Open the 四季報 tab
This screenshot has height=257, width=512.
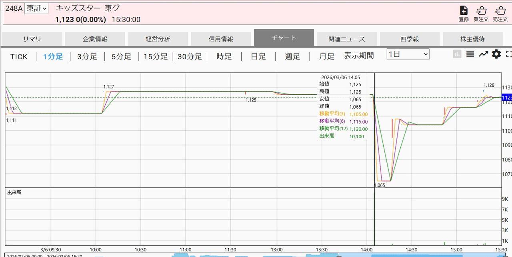coord(410,39)
